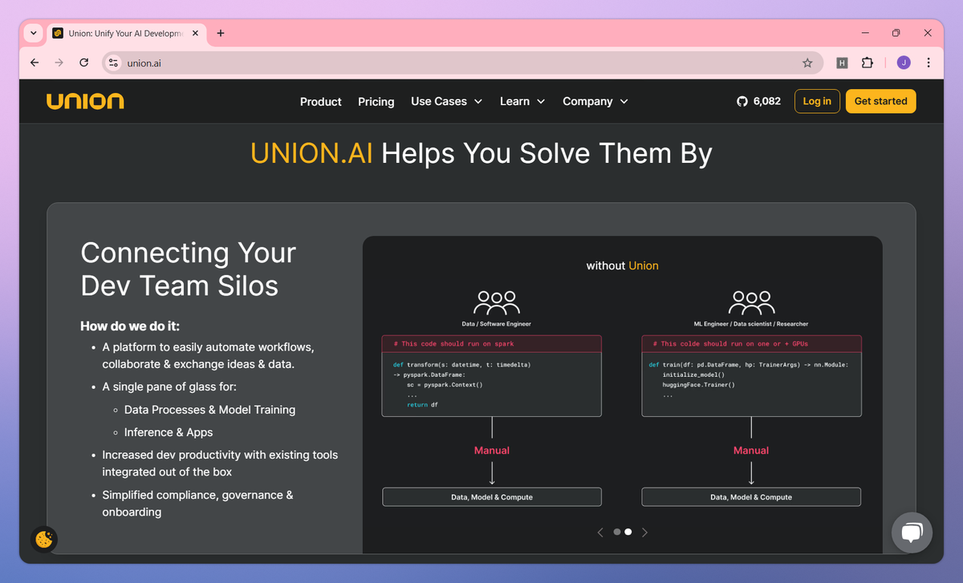Open the tab search arrow at top left
The image size is (963, 583).
tap(33, 33)
